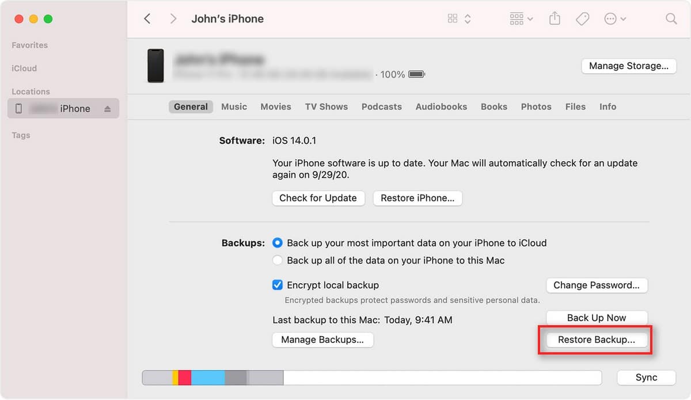691x400 pixels.
Task: Click the Tags sidebar heading
Action: [x=21, y=135]
